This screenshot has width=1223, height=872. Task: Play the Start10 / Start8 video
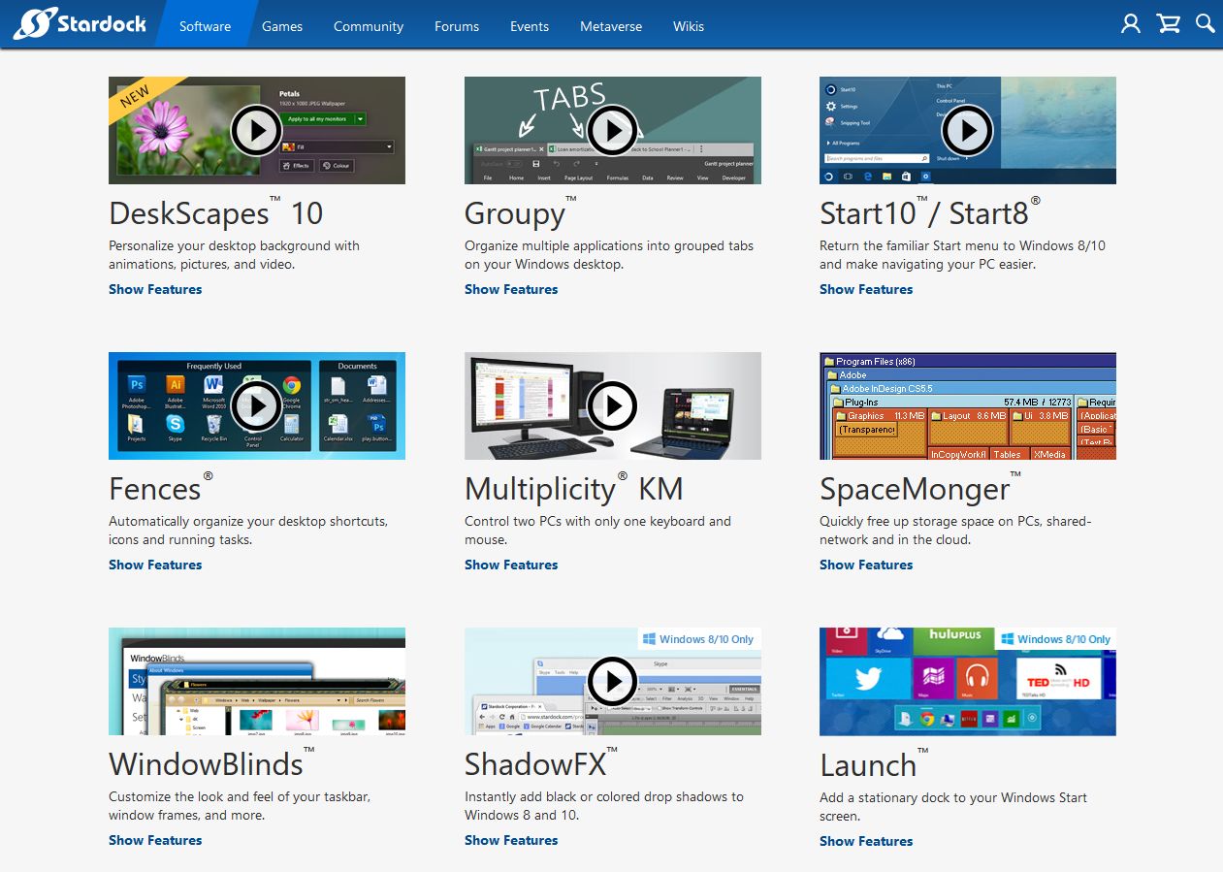click(967, 130)
